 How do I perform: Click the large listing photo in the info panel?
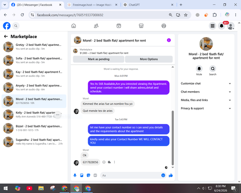206,44
